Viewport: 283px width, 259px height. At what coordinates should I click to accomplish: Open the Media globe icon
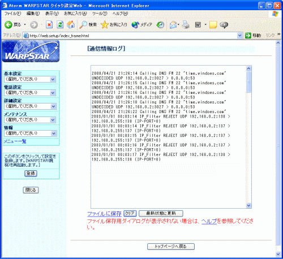pyautogui.click(x=135, y=25)
